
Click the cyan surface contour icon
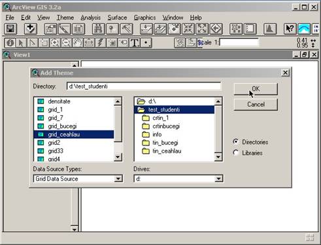coord(304,29)
